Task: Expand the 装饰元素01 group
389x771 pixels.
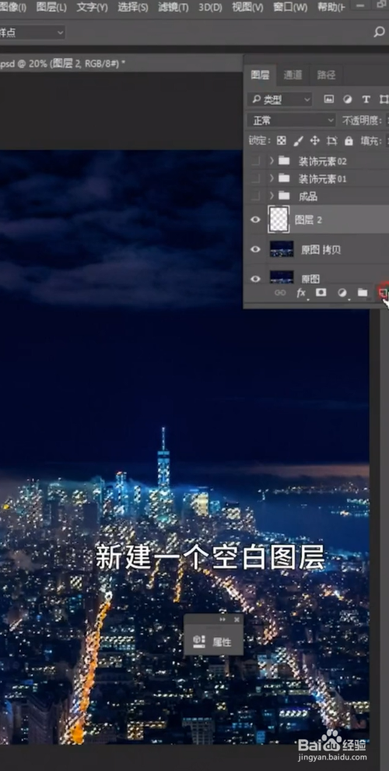Action: click(x=272, y=178)
